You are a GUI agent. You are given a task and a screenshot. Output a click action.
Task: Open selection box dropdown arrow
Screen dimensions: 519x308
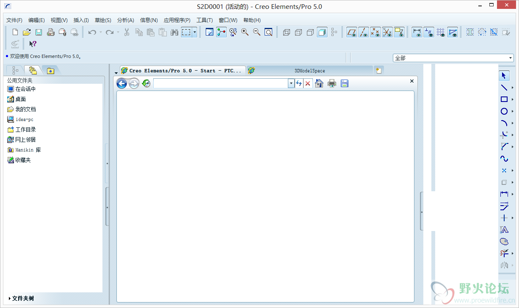point(195,32)
